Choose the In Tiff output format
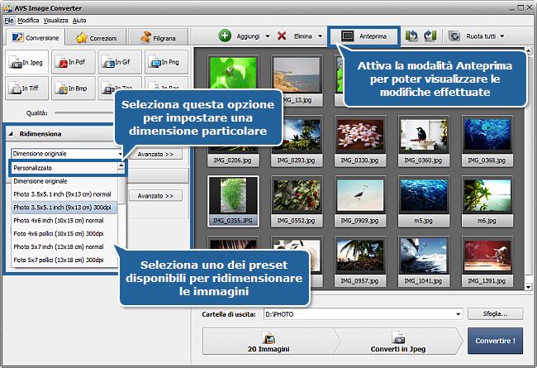Viewport: 537px width, 368px height. click(26, 87)
